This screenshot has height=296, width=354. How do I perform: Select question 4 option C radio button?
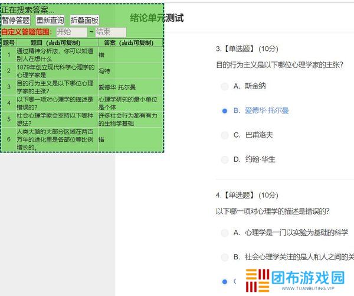225,282
